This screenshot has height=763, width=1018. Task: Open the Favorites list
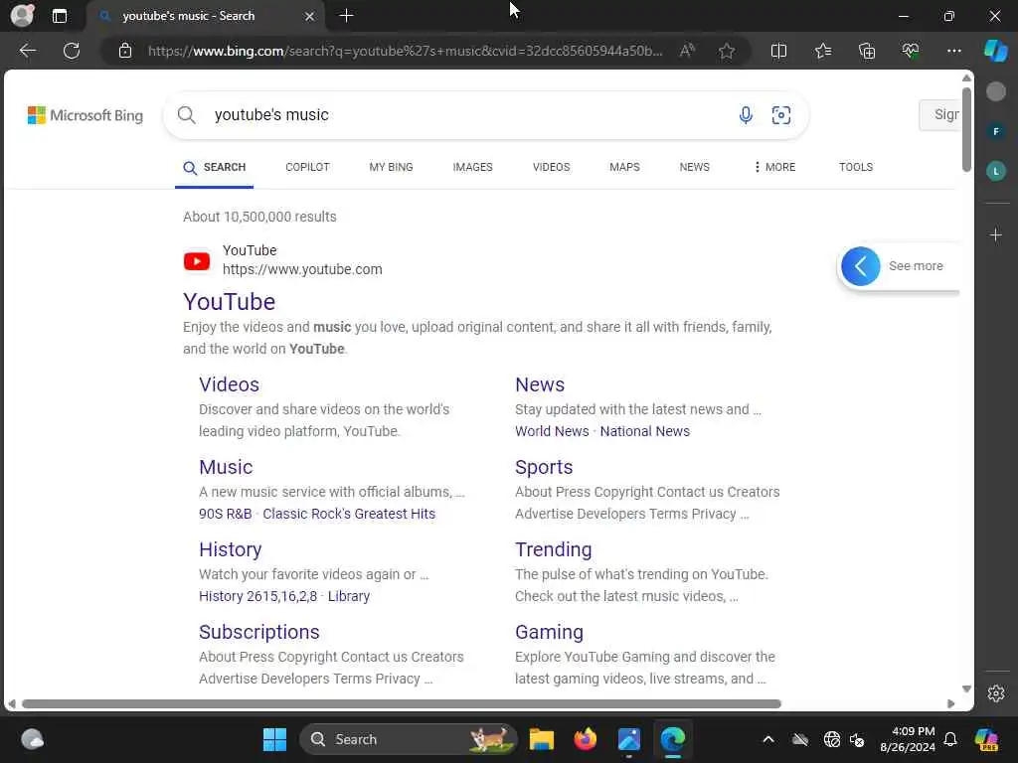822,51
